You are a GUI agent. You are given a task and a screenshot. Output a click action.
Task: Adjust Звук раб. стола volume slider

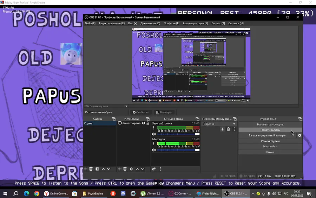tap(178, 134)
